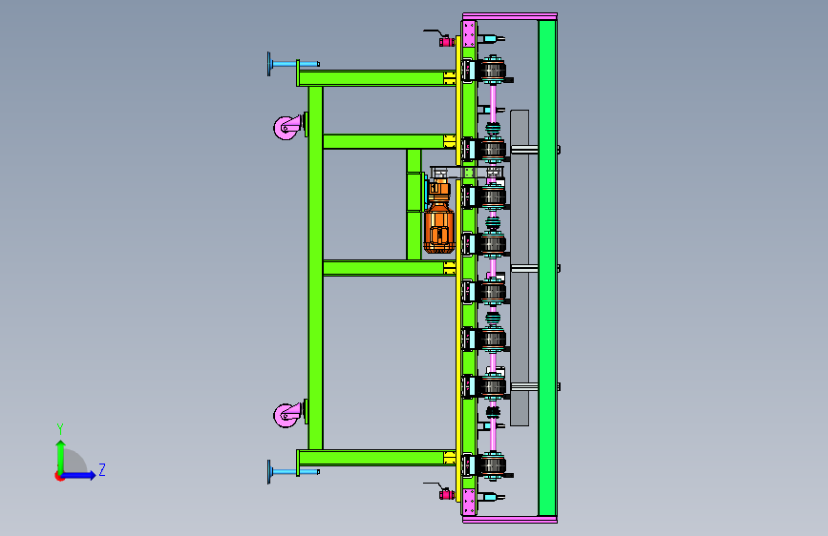Select the upper pink caster wheel
The image size is (828, 536).
pyautogui.click(x=287, y=128)
